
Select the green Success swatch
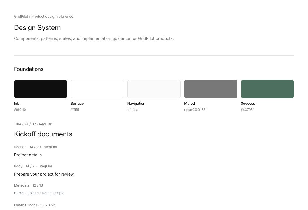(x=267, y=89)
